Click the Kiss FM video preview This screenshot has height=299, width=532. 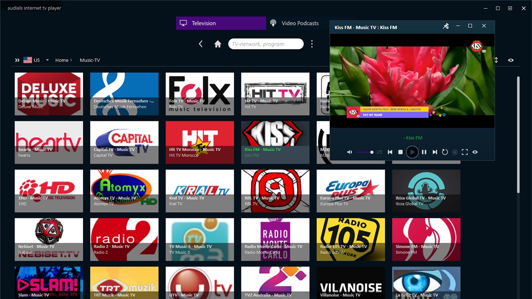click(412, 81)
